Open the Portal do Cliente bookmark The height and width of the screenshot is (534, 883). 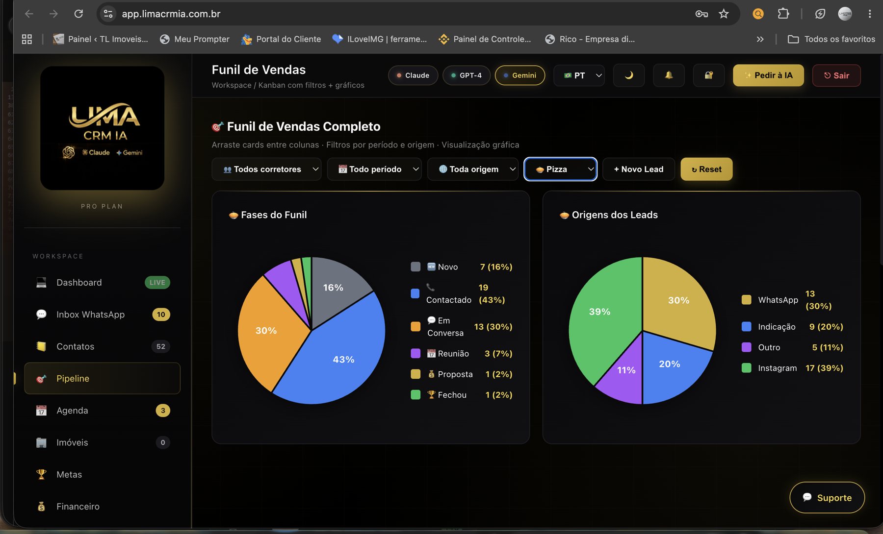(281, 39)
